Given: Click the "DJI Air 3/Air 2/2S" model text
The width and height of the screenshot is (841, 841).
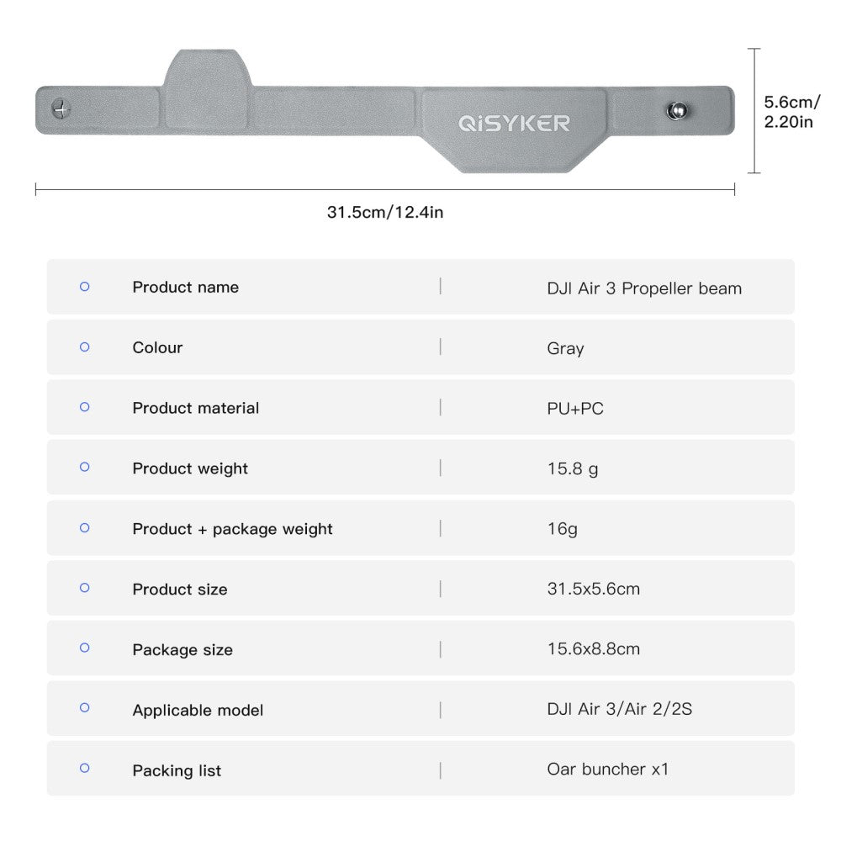Looking at the screenshot, I should coord(619,709).
